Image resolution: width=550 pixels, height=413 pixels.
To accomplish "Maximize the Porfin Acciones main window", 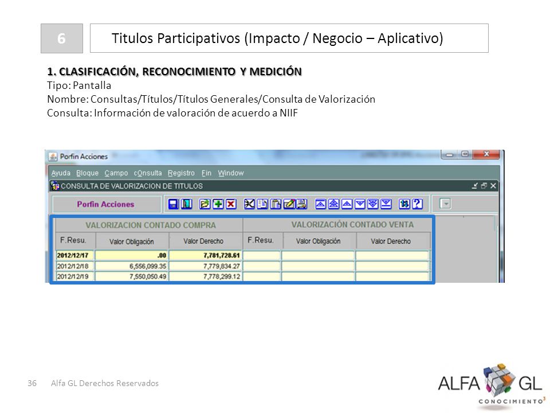I will (x=465, y=154).
